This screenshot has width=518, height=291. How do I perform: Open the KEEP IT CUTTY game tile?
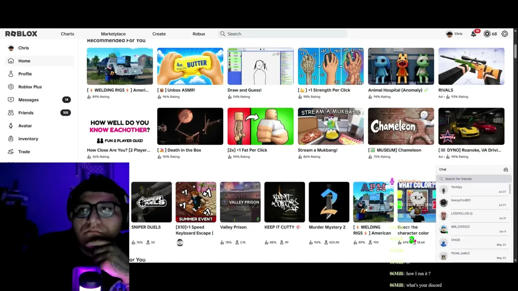pyautogui.click(x=284, y=202)
